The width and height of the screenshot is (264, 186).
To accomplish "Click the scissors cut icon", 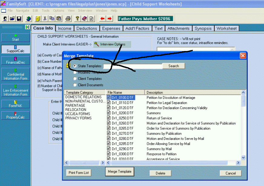I will (45, 19).
